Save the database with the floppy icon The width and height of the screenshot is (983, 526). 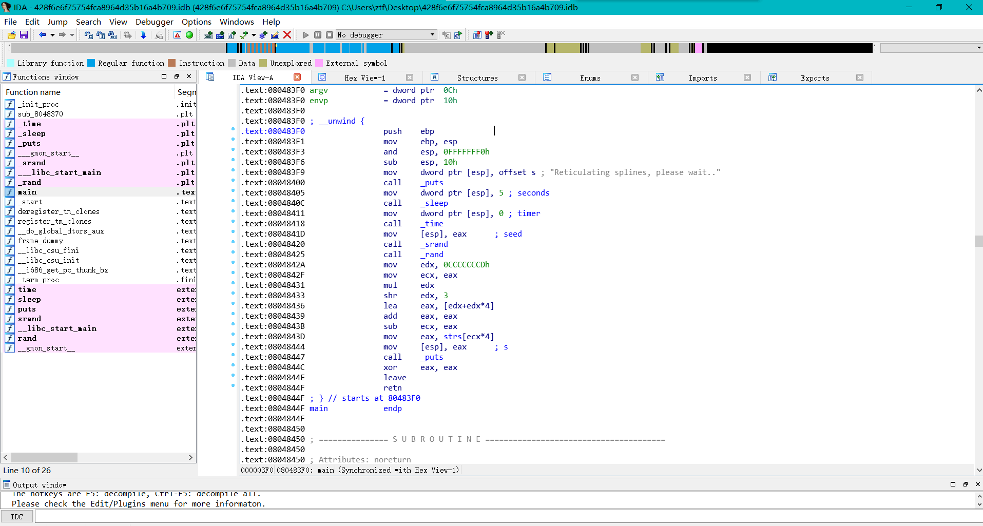(x=24, y=35)
